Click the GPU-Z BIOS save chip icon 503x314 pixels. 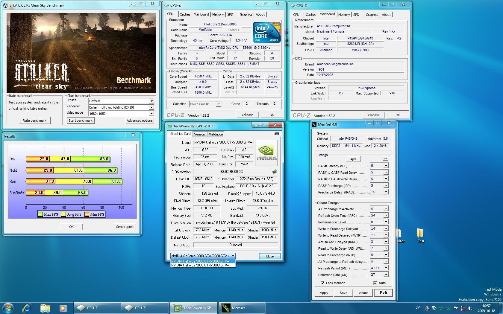[x=274, y=172]
